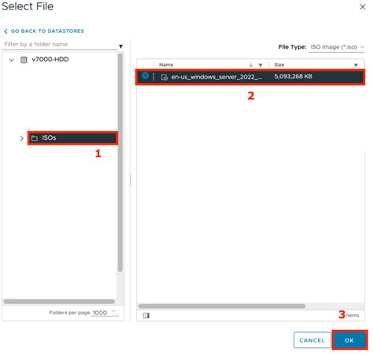This screenshot has height=355, width=373.
Task: Collapse the v7000-HDD datastore tree node
Action: 12,60
